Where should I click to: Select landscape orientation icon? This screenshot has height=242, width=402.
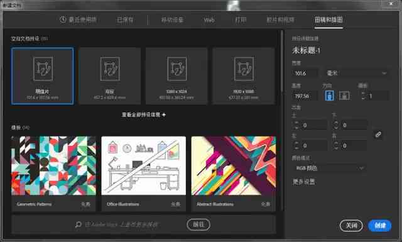tap(344, 96)
